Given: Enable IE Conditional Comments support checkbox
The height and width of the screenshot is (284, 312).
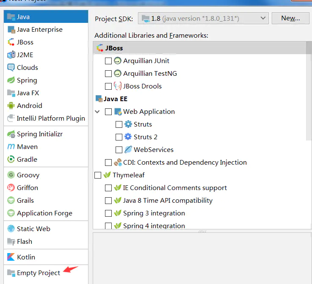Looking at the screenshot, I should pos(108,188).
